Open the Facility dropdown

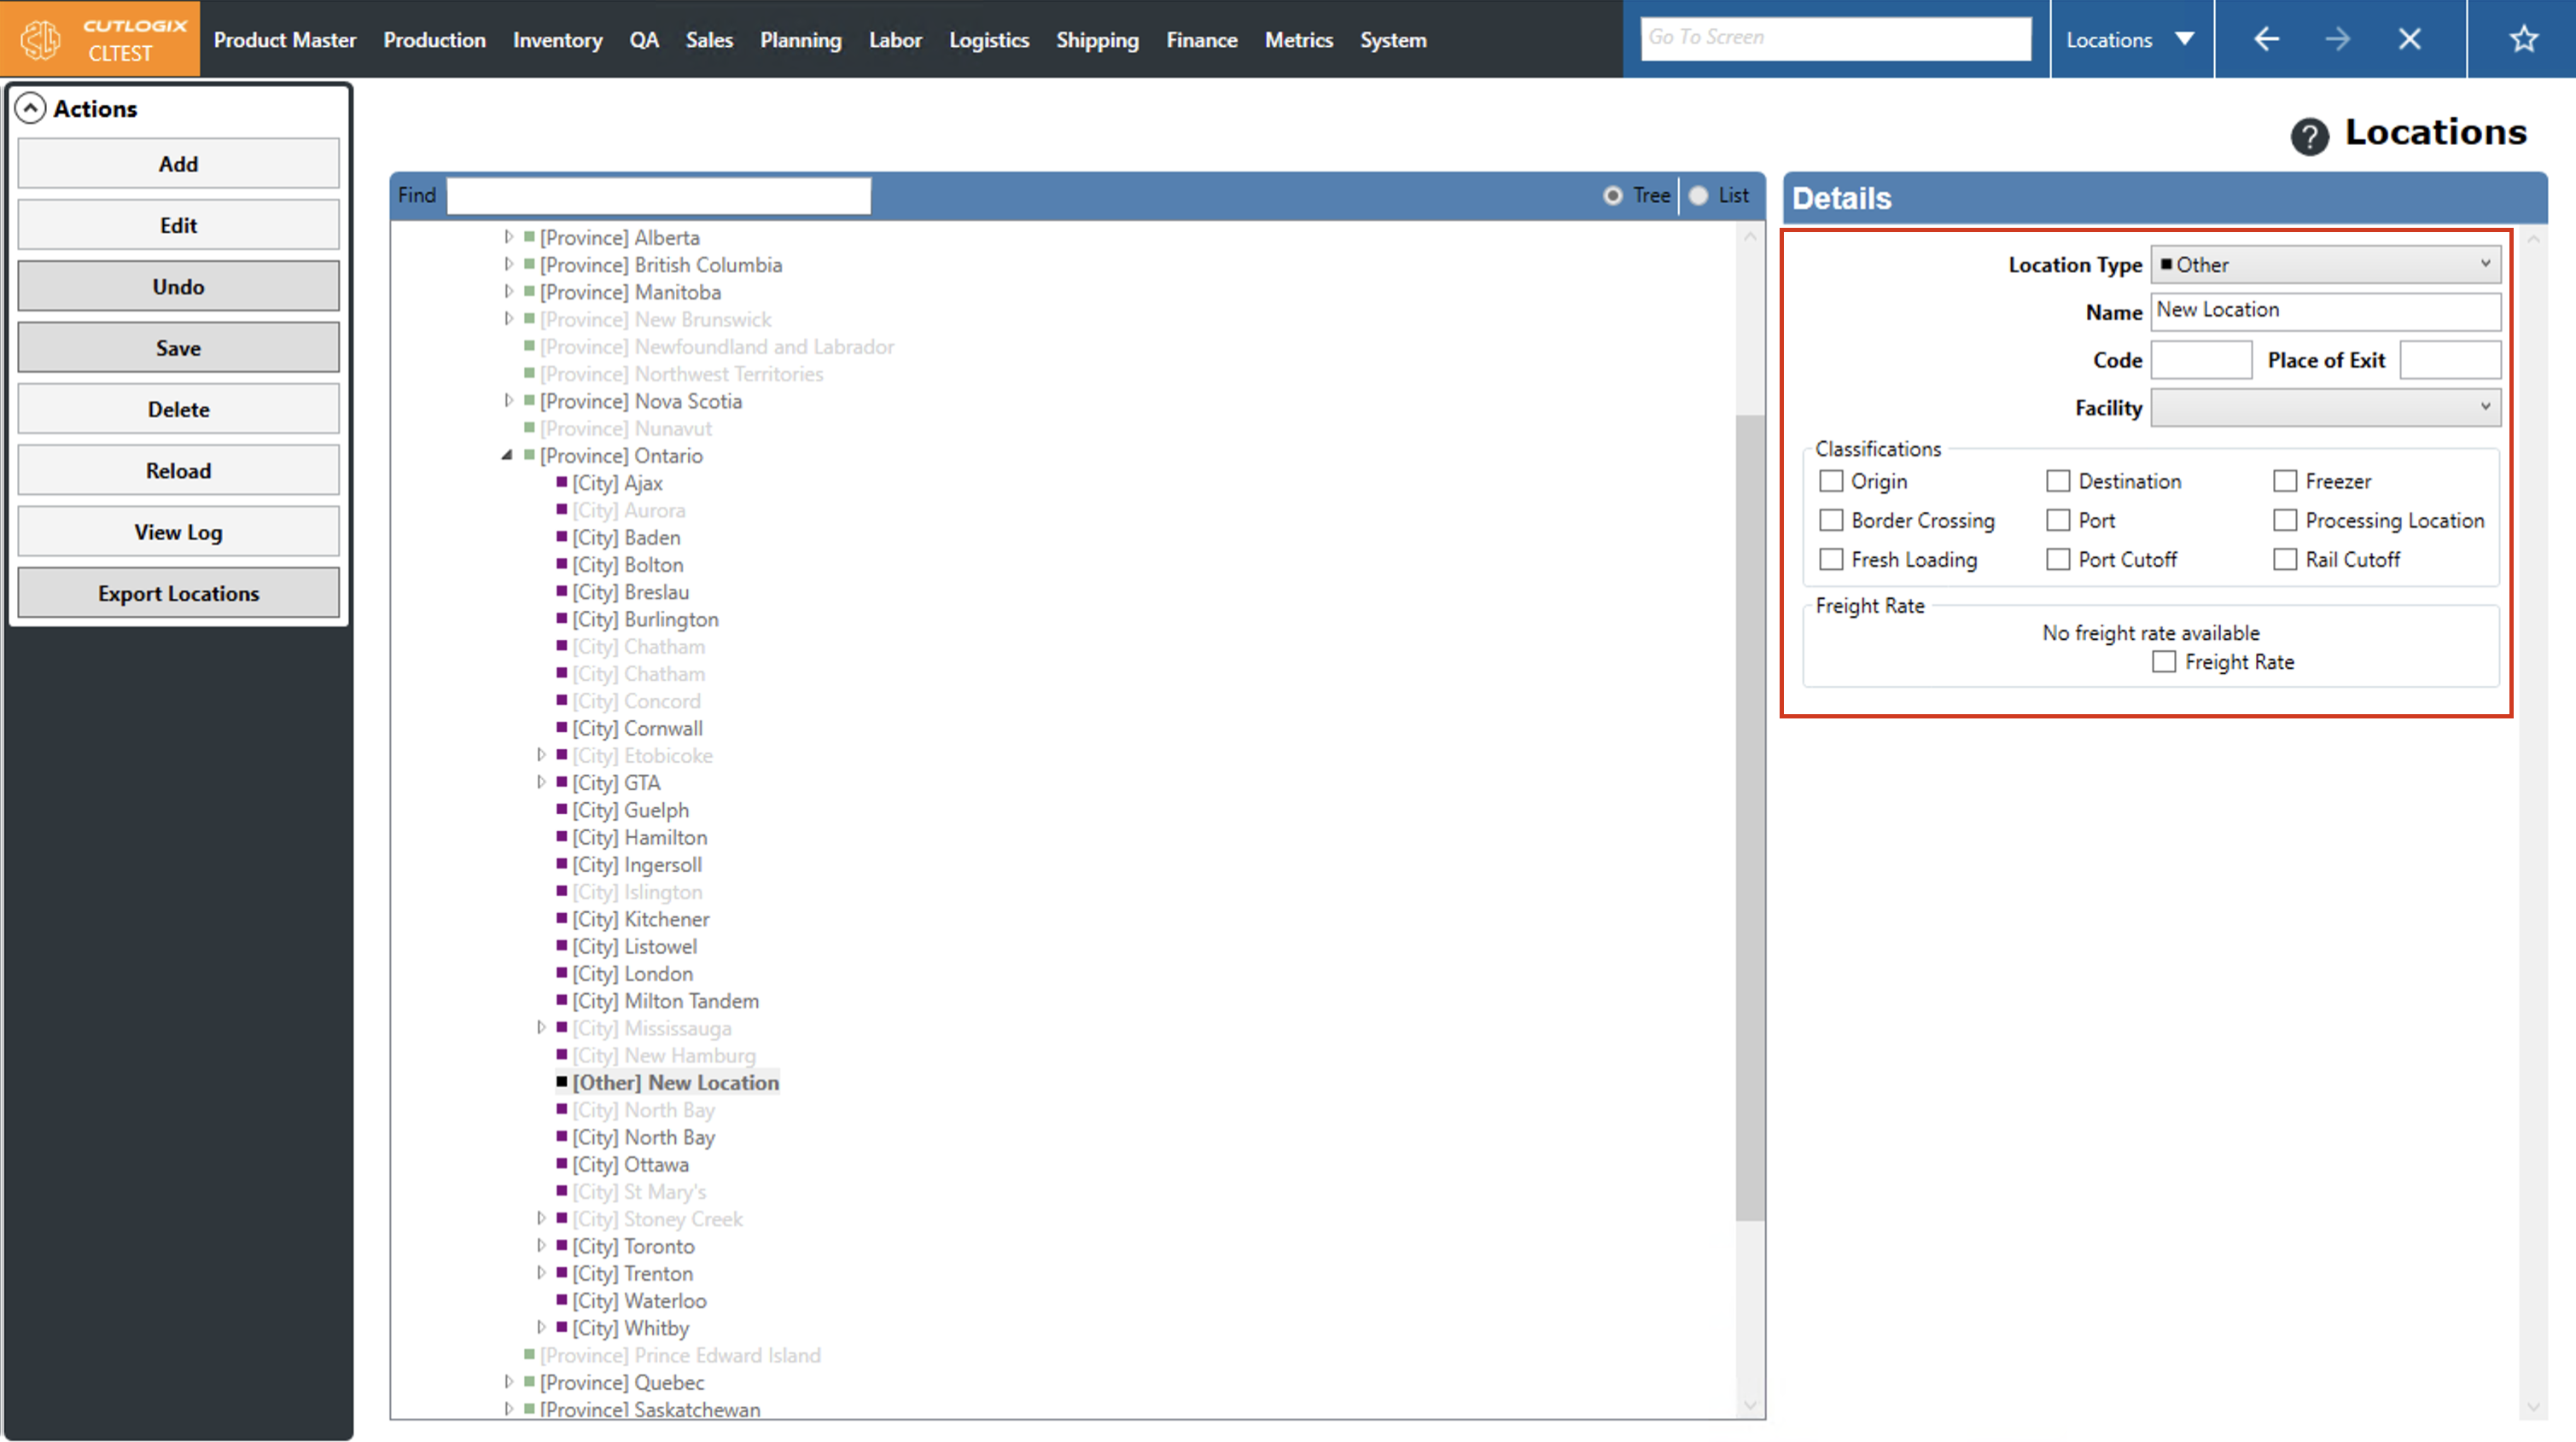point(2325,407)
